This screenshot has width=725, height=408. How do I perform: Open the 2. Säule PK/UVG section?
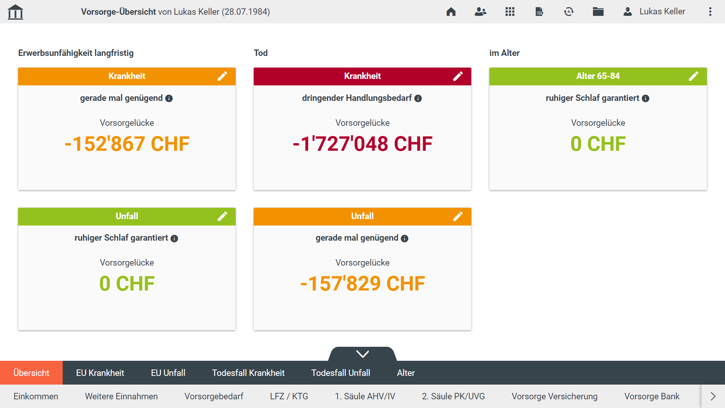tap(453, 396)
